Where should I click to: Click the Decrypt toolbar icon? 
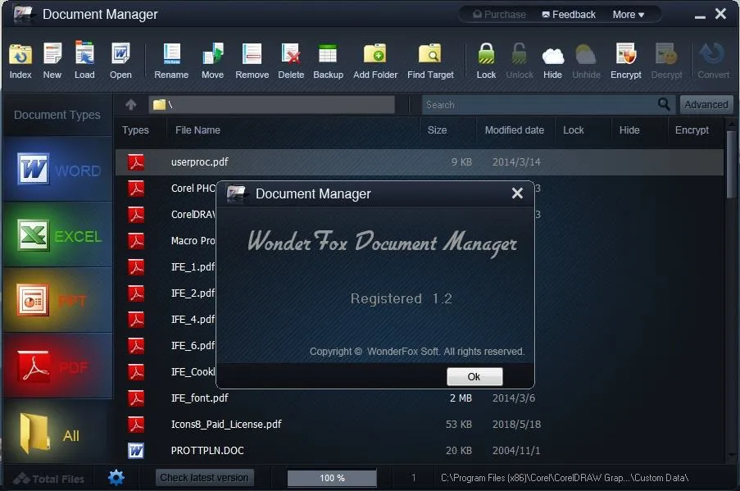(666, 61)
